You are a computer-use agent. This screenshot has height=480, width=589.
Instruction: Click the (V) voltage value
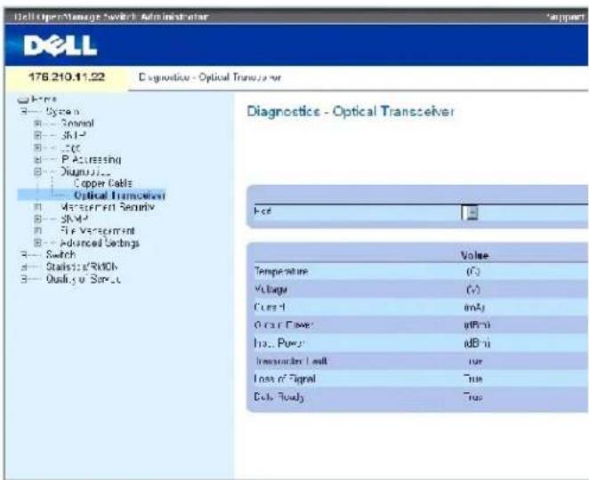[473, 290]
